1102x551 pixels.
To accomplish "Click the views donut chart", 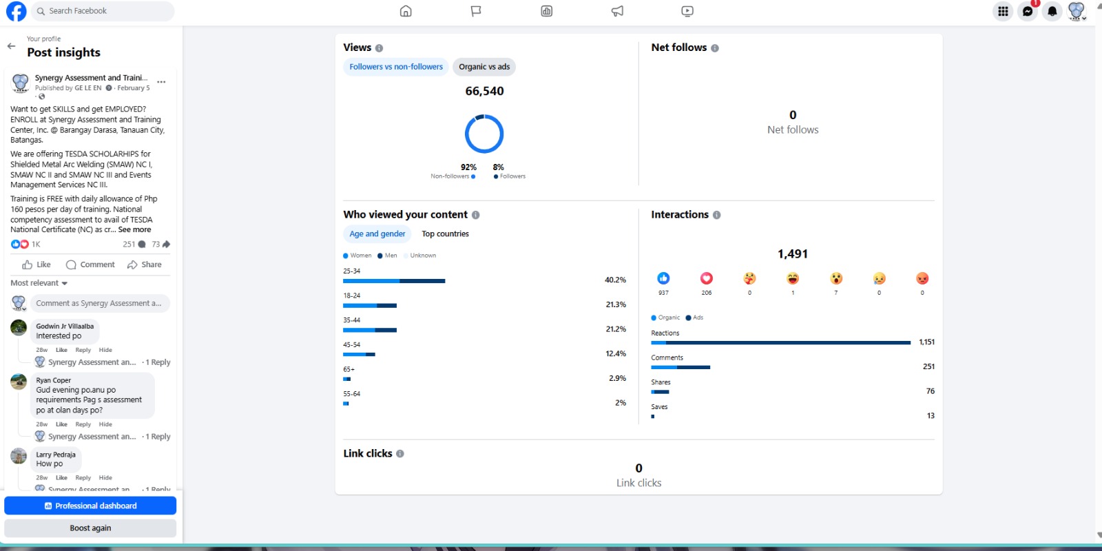I will click(x=484, y=134).
